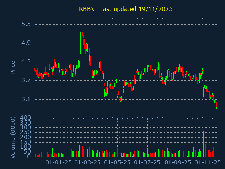This screenshot has width=225, height=169.
Task: Click the 01-09-25 date label
Action: click(x=178, y=163)
